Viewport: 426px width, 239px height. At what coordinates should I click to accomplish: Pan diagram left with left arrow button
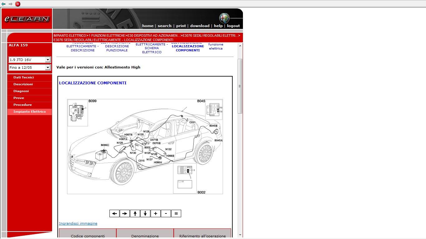[x=114, y=213]
